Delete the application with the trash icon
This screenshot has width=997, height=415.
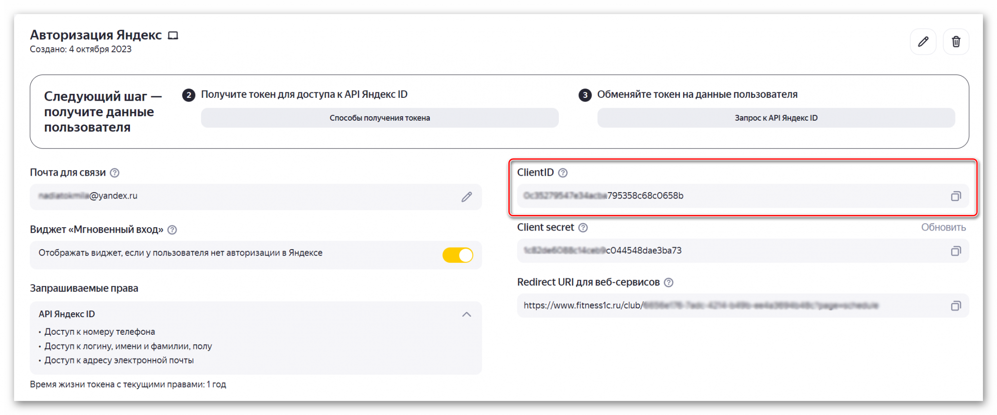[x=956, y=42]
